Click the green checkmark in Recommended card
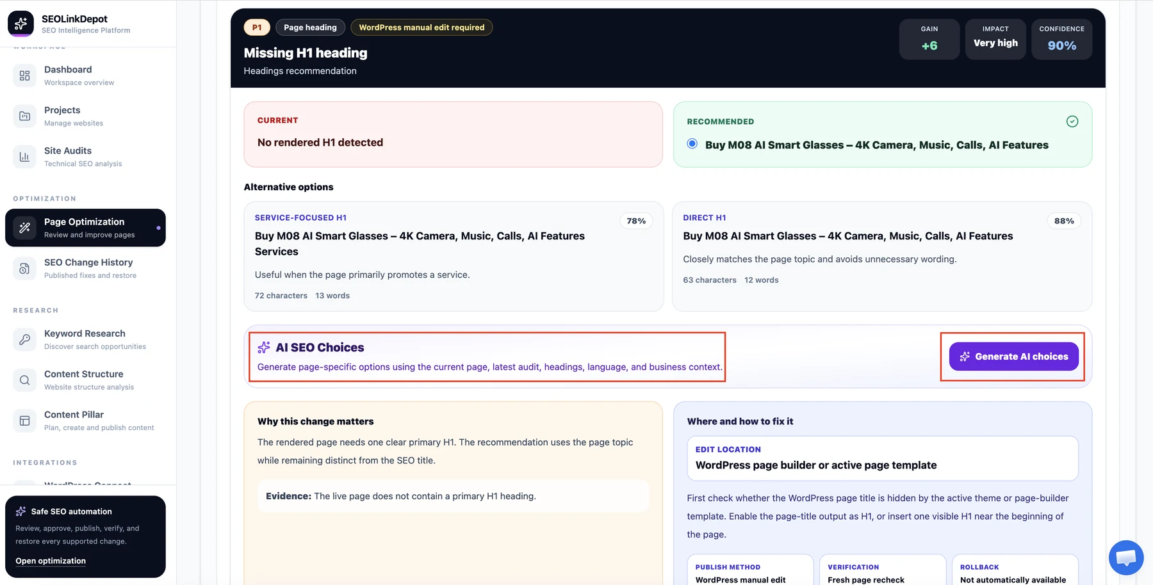 point(1072,122)
